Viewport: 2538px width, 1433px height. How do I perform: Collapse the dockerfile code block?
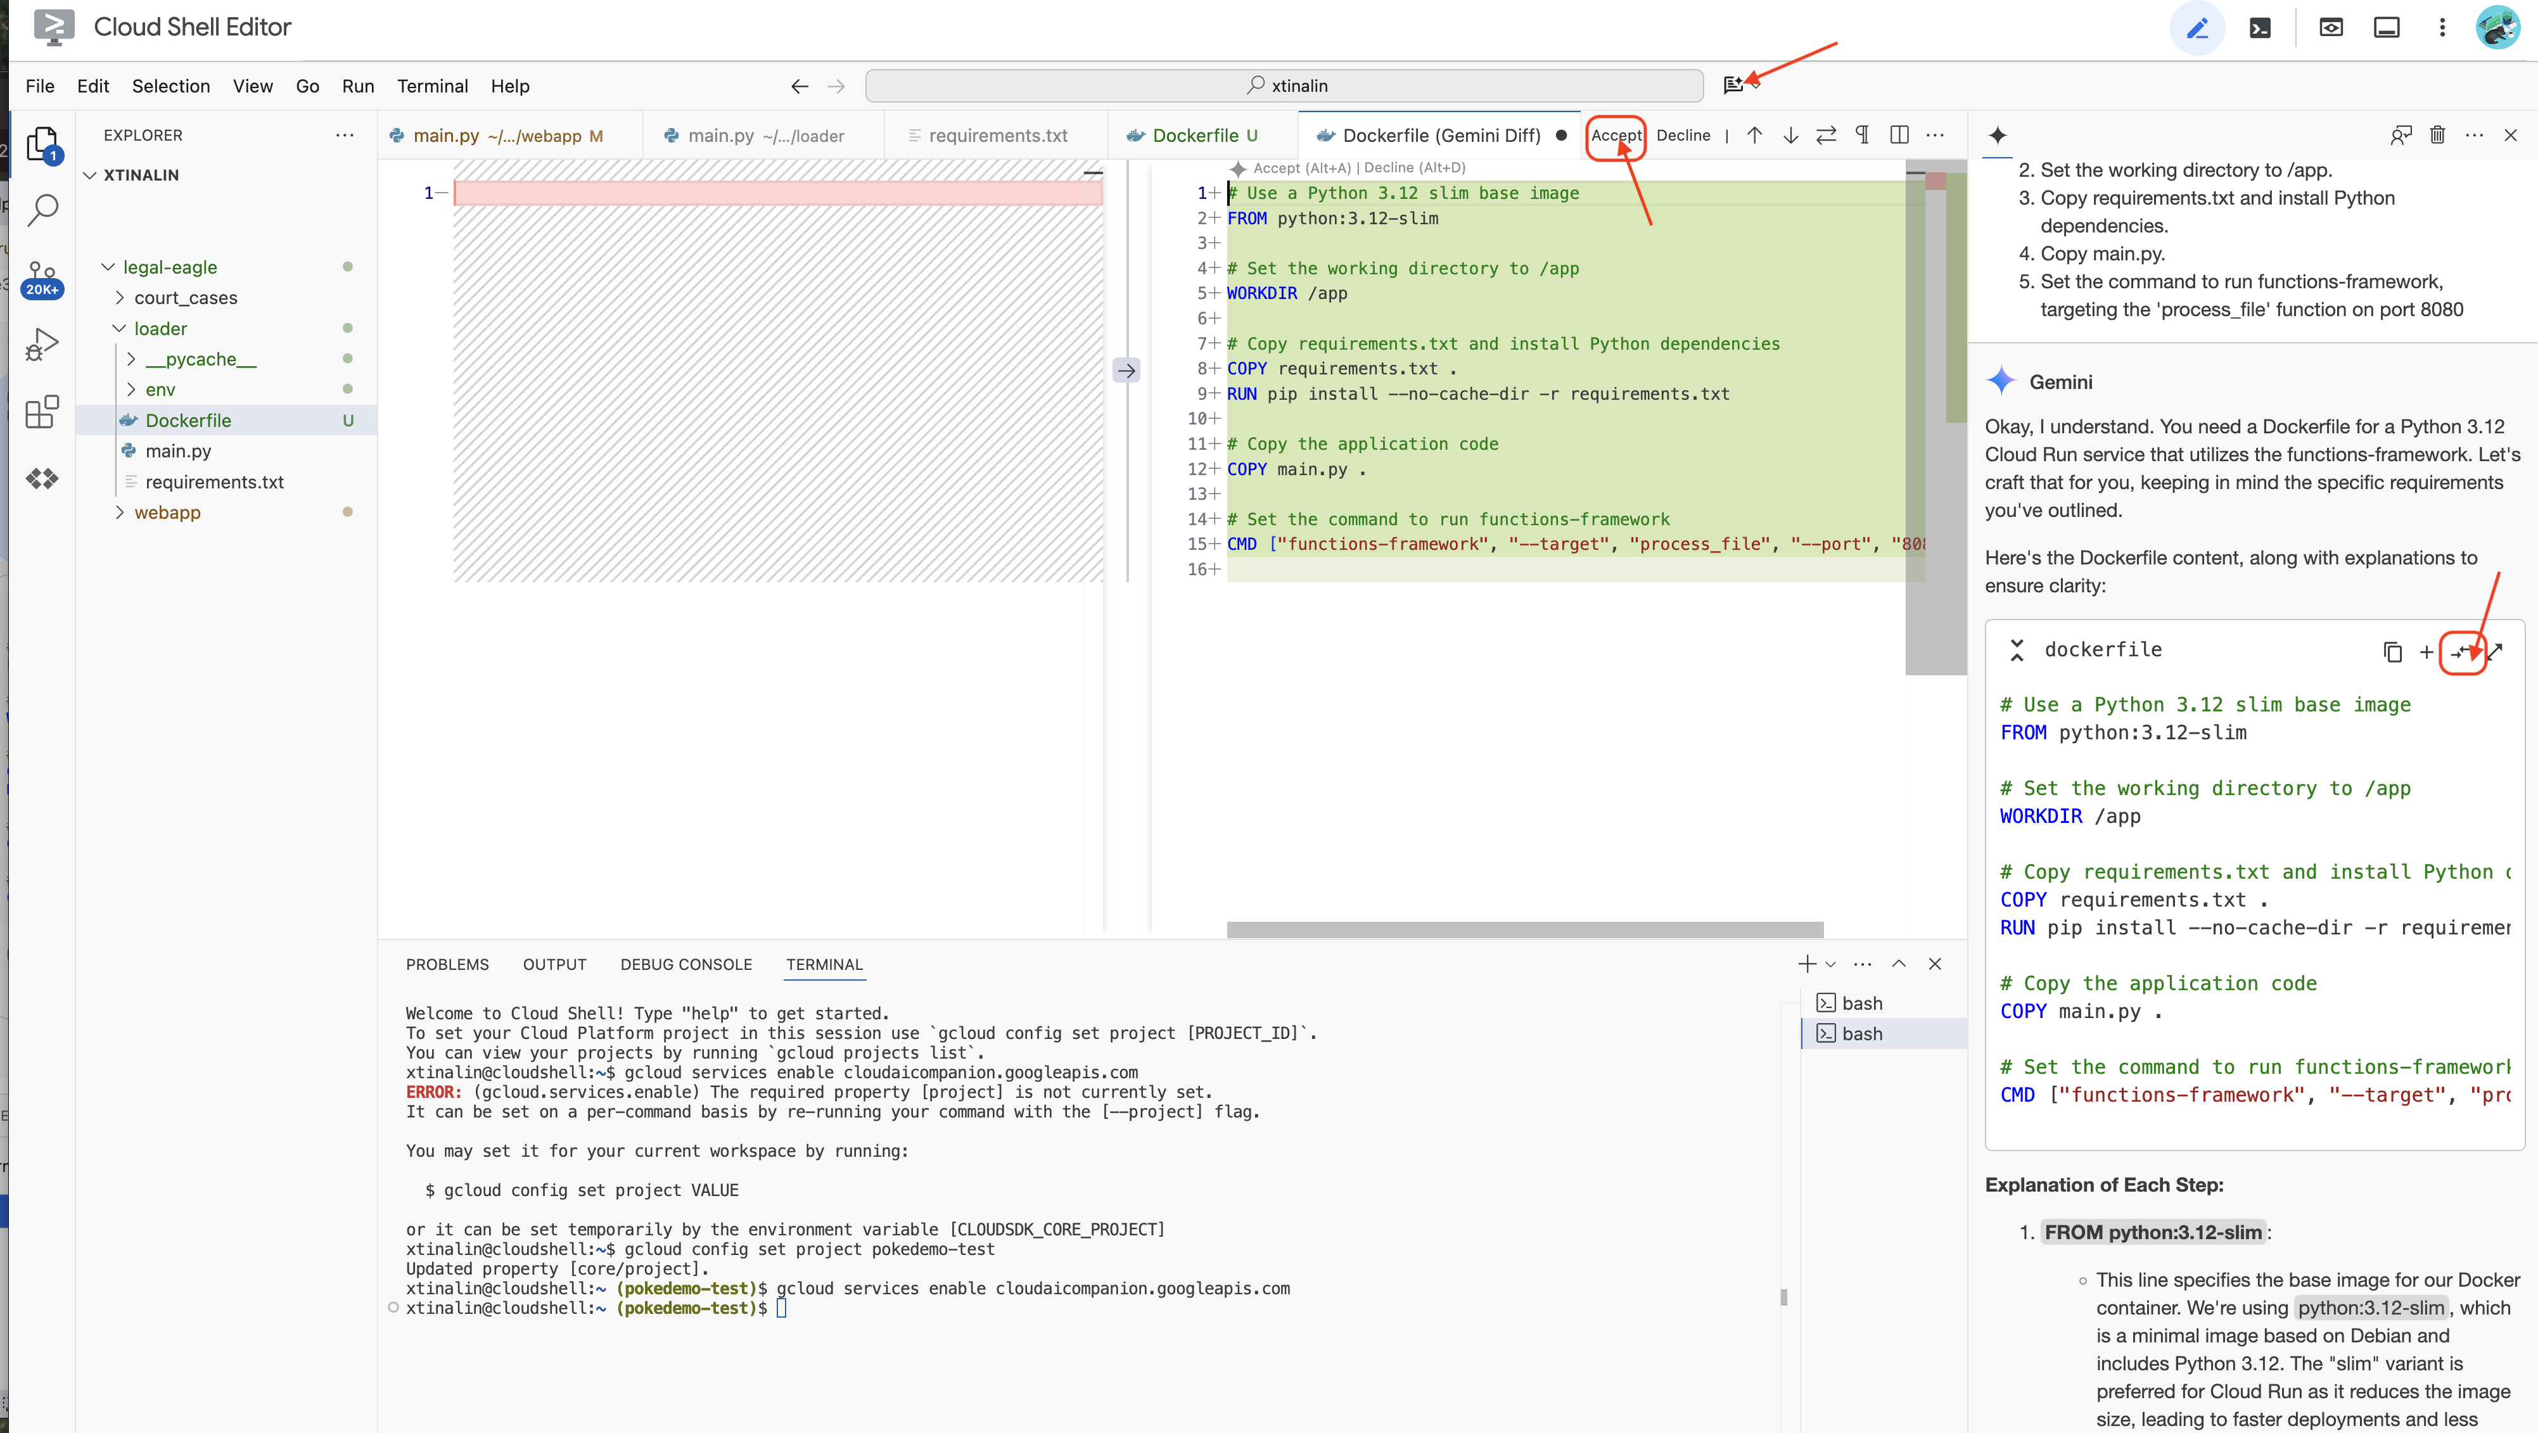point(2017,650)
